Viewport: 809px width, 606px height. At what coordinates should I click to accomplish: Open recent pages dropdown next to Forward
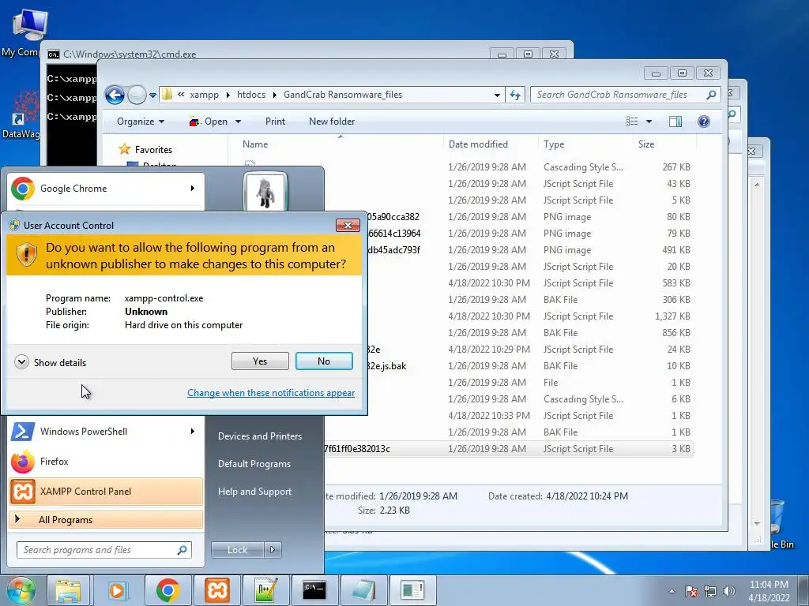(x=152, y=95)
